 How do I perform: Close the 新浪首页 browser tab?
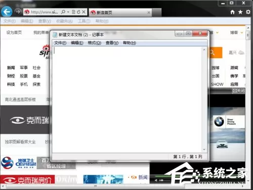[x=149, y=13]
